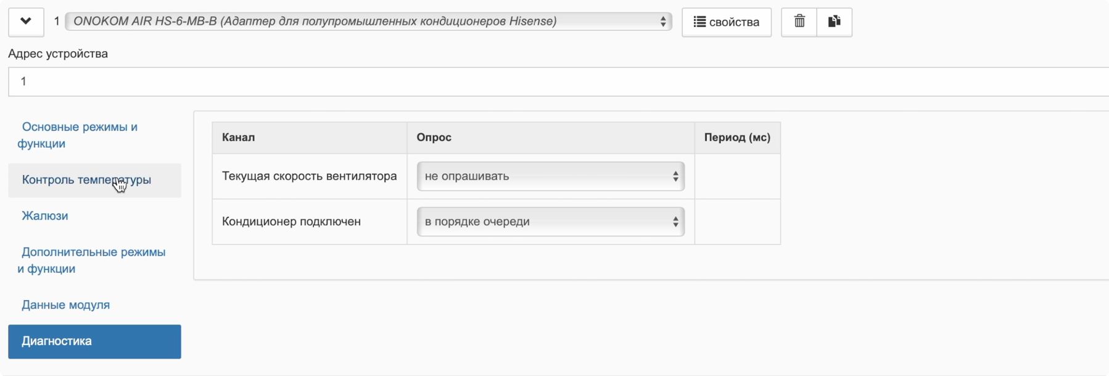Click the Текущая скорость вентилятора cell
The width and height of the screenshot is (1109, 376).
310,176
